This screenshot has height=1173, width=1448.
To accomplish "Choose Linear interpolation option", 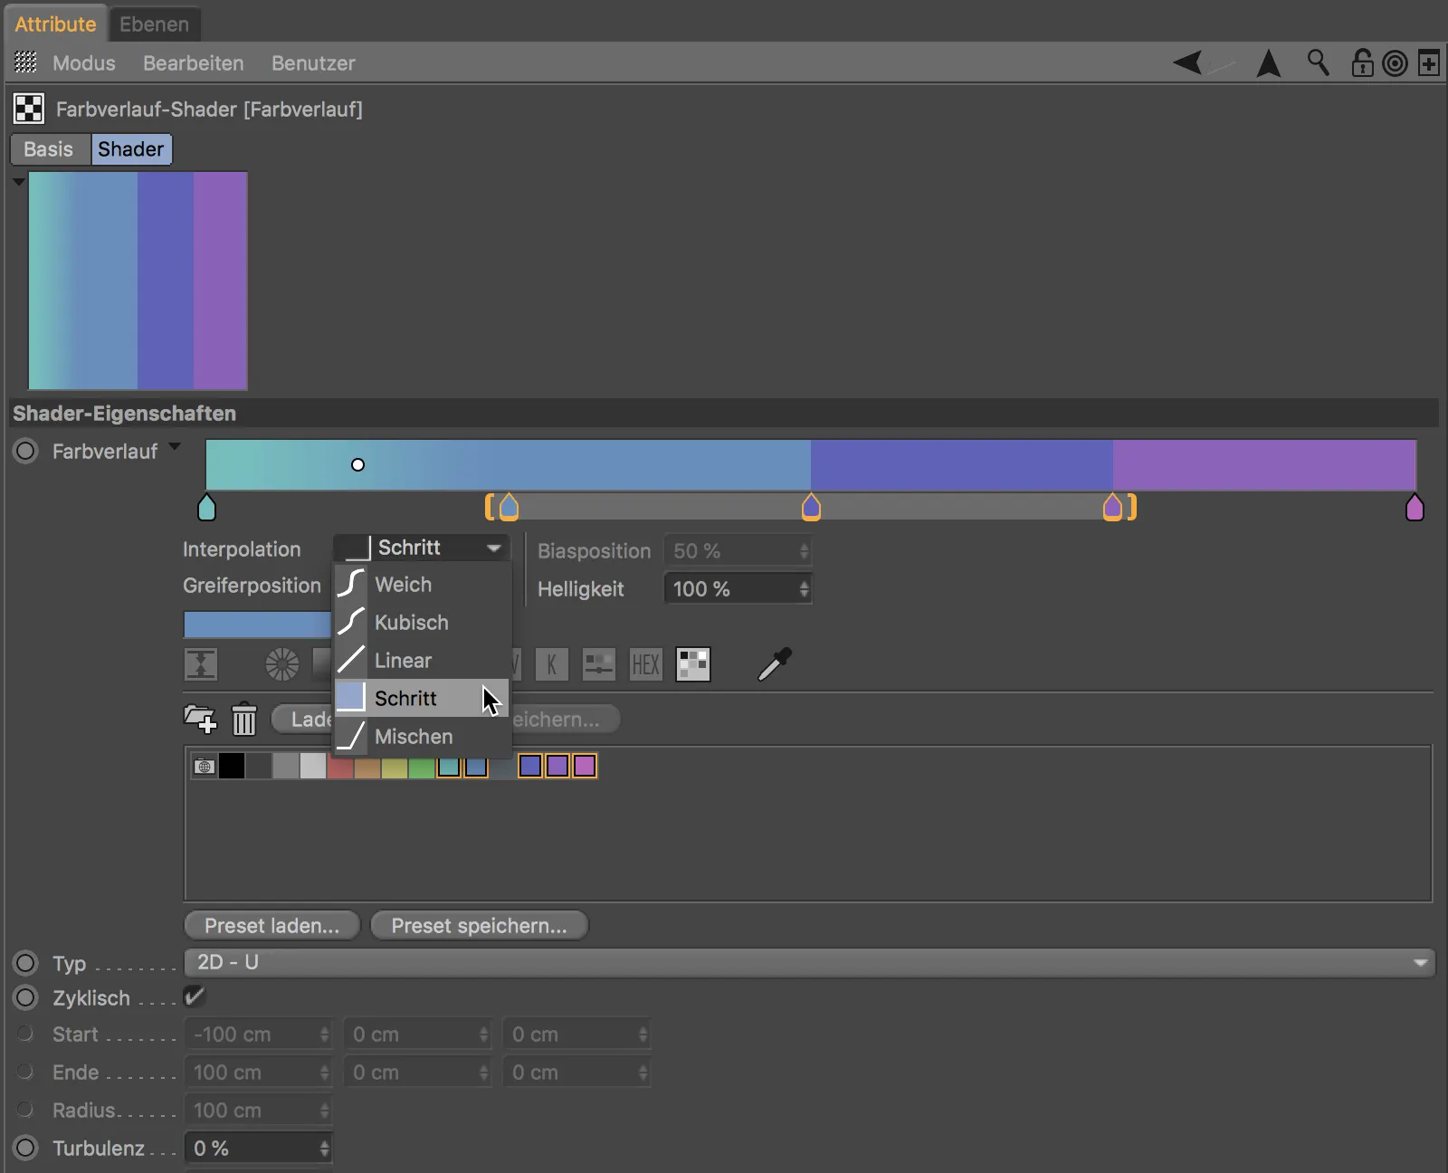I will pos(422,661).
